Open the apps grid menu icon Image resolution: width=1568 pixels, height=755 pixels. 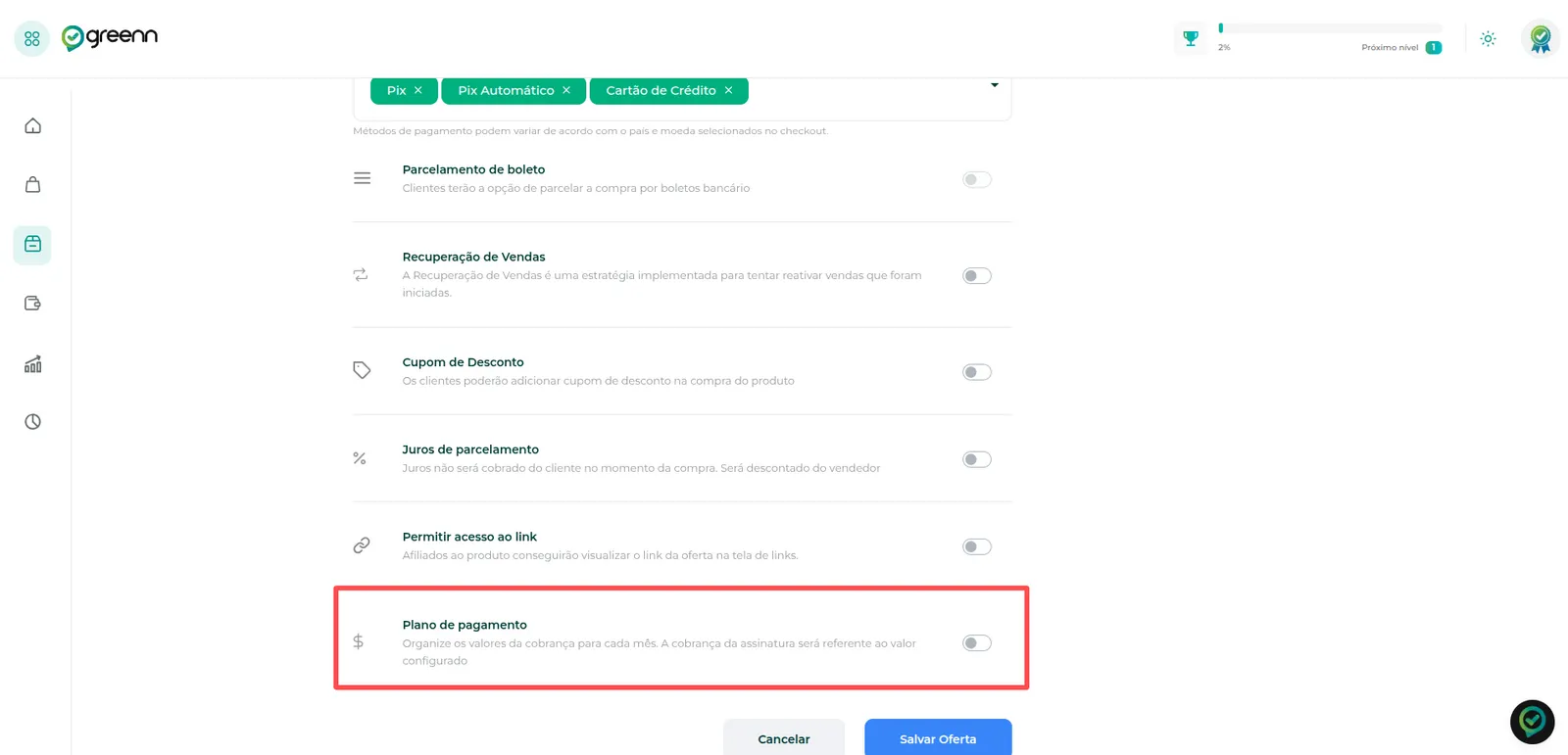[31, 38]
